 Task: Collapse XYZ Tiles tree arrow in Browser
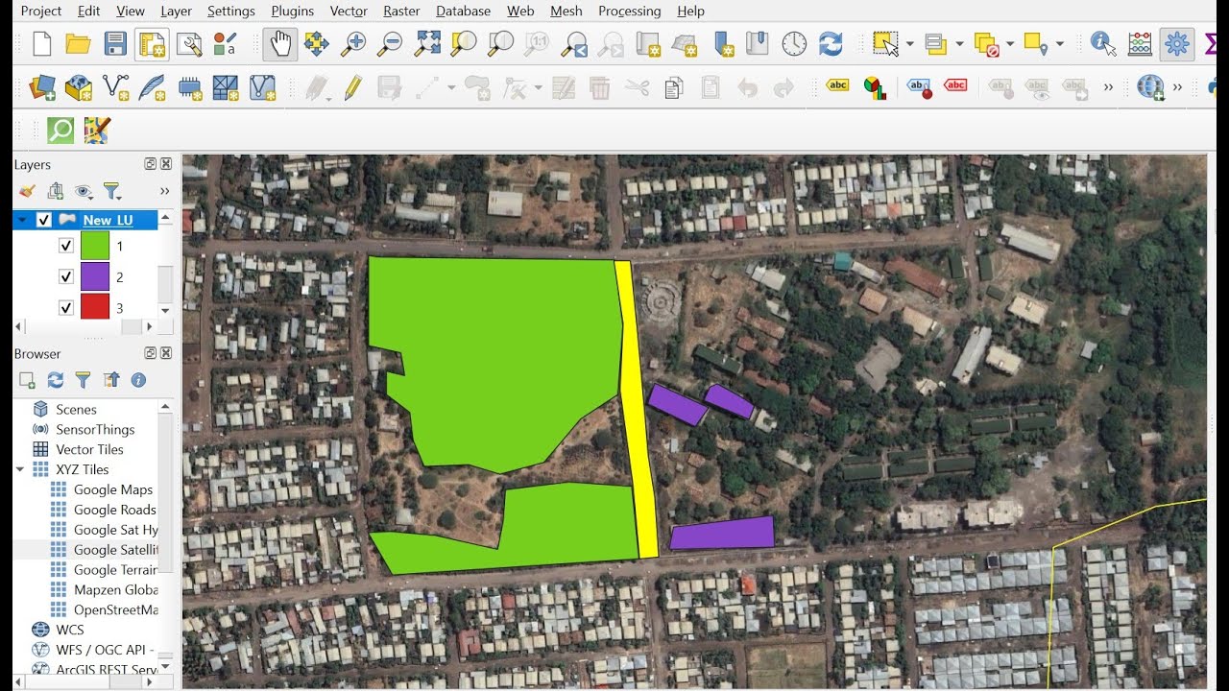pyautogui.click(x=20, y=469)
